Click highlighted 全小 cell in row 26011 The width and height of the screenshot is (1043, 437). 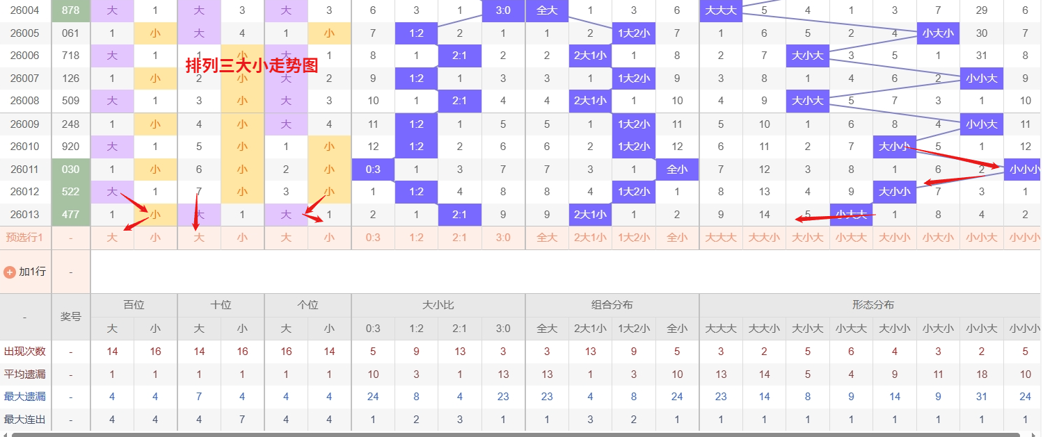point(677,170)
